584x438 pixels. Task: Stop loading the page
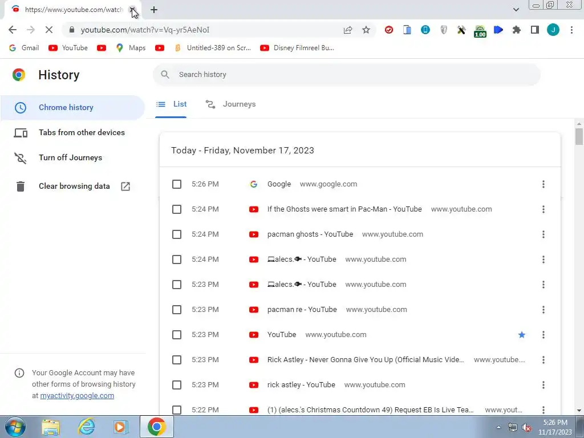pos(49,30)
